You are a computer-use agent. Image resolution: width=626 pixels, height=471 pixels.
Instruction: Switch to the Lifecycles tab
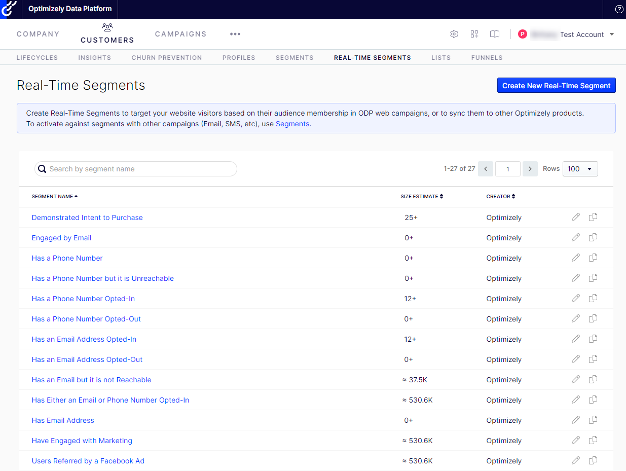tap(37, 58)
